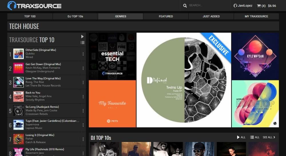Screen dimensions: 286x156
Task: Open the JUST ADDED tab
Action: (x=211, y=16)
